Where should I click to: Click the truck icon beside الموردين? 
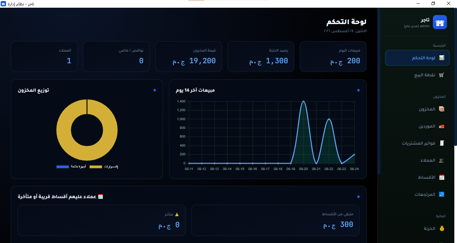442,126
